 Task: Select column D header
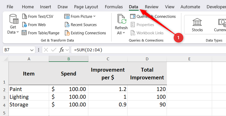tap(147, 59)
